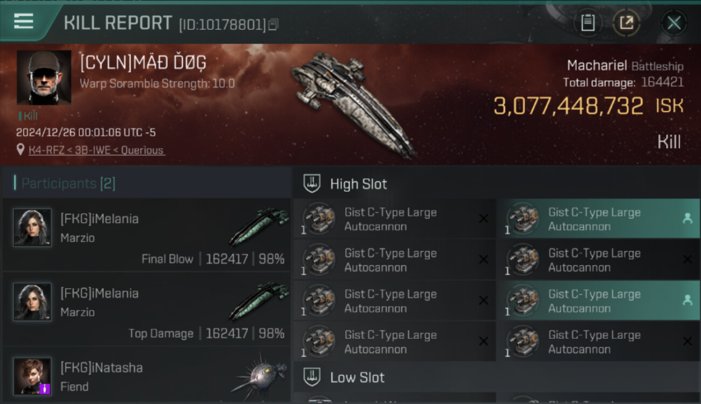Screen dimensions: 701x404
Task: Expand the Low Slot section header
Action: point(357,377)
